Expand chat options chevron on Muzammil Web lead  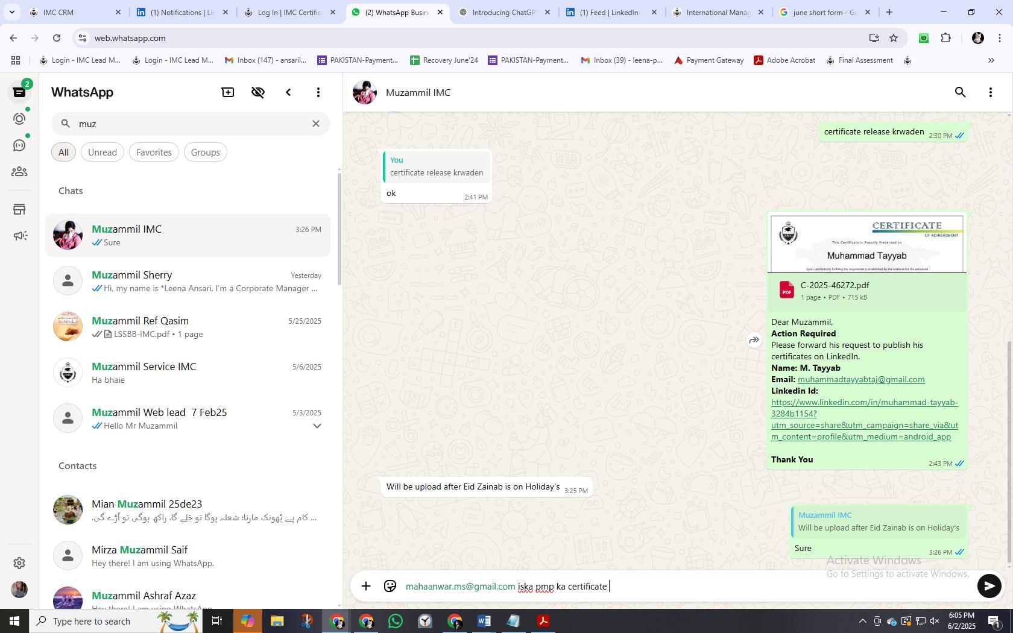tap(317, 426)
